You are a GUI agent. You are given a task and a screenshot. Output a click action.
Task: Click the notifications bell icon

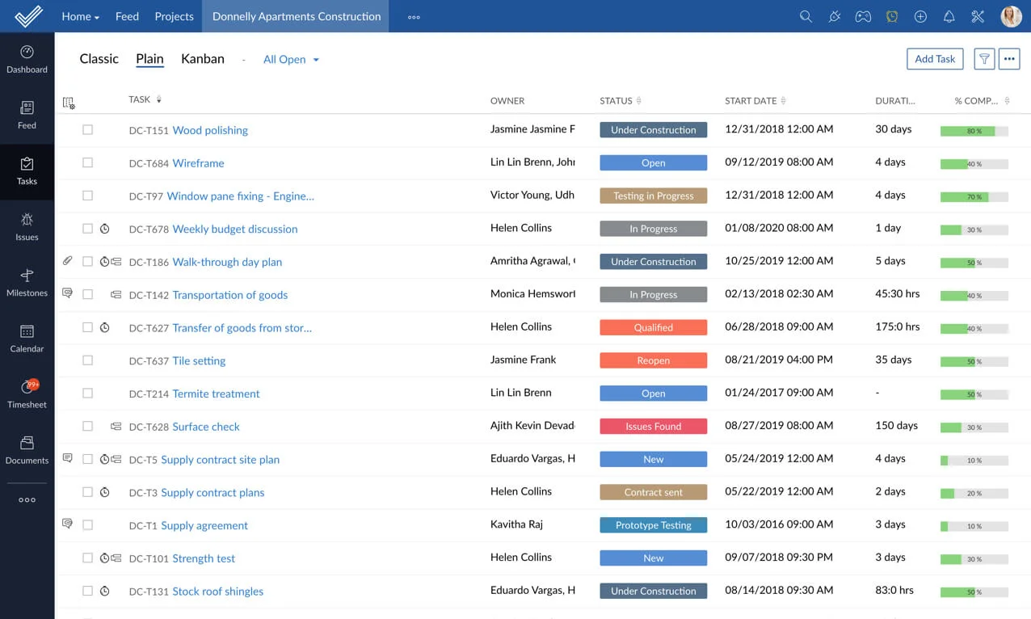click(x=949, y=16)
